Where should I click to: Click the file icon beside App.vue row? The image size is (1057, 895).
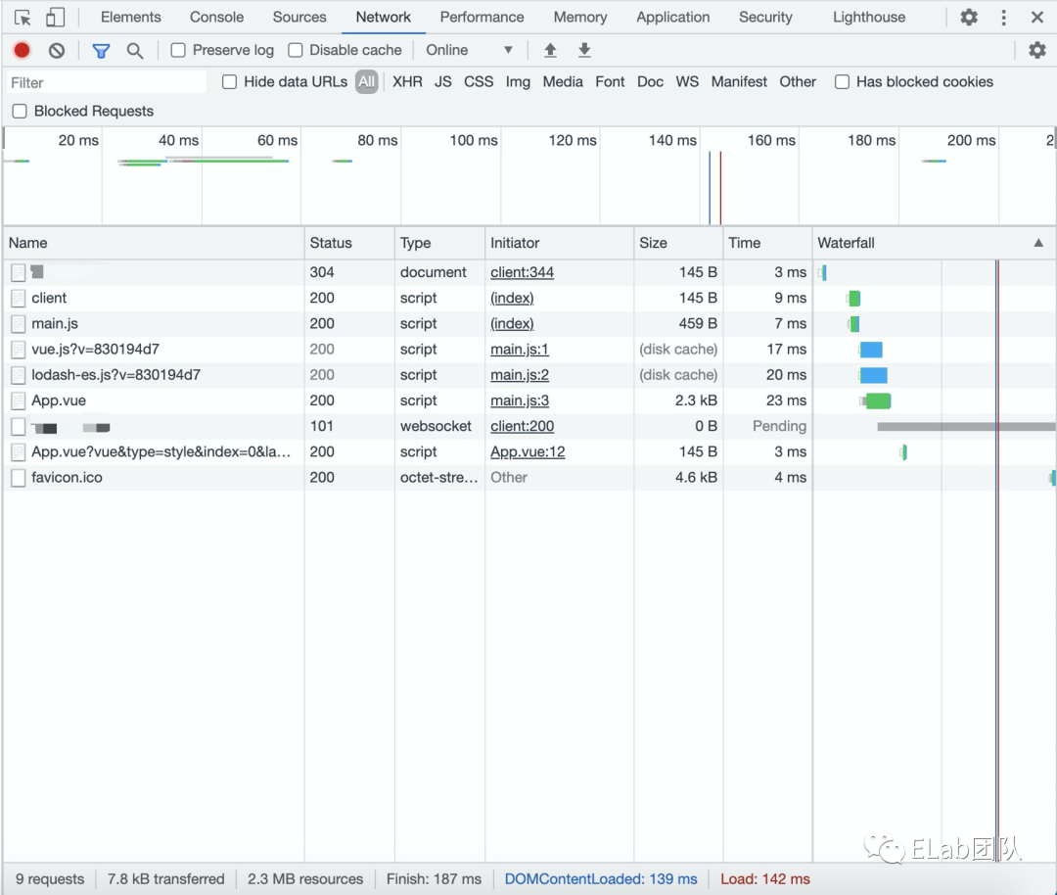(19, 400)
